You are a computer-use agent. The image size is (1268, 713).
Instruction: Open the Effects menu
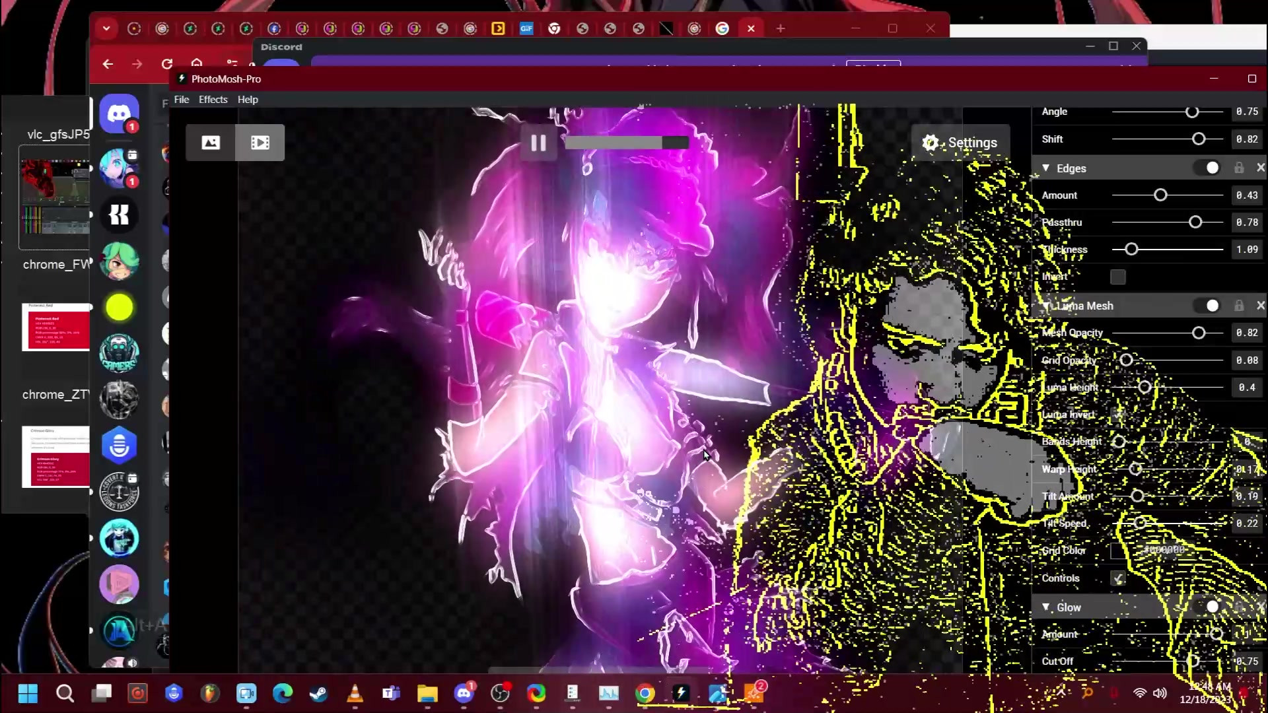[213, 100]
